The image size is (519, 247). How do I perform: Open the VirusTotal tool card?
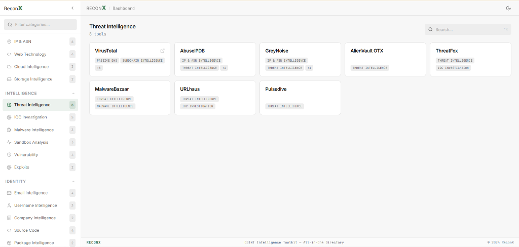pos(130,59)
